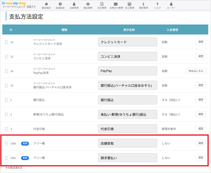Click 設定 for the 店舗受取 row
211x173 pixels.
(x=201, y=143)
